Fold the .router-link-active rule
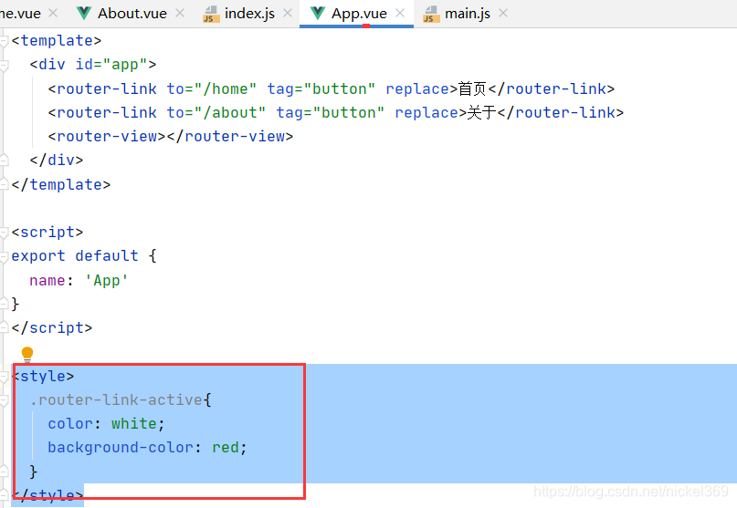 (x=4, y=400)
